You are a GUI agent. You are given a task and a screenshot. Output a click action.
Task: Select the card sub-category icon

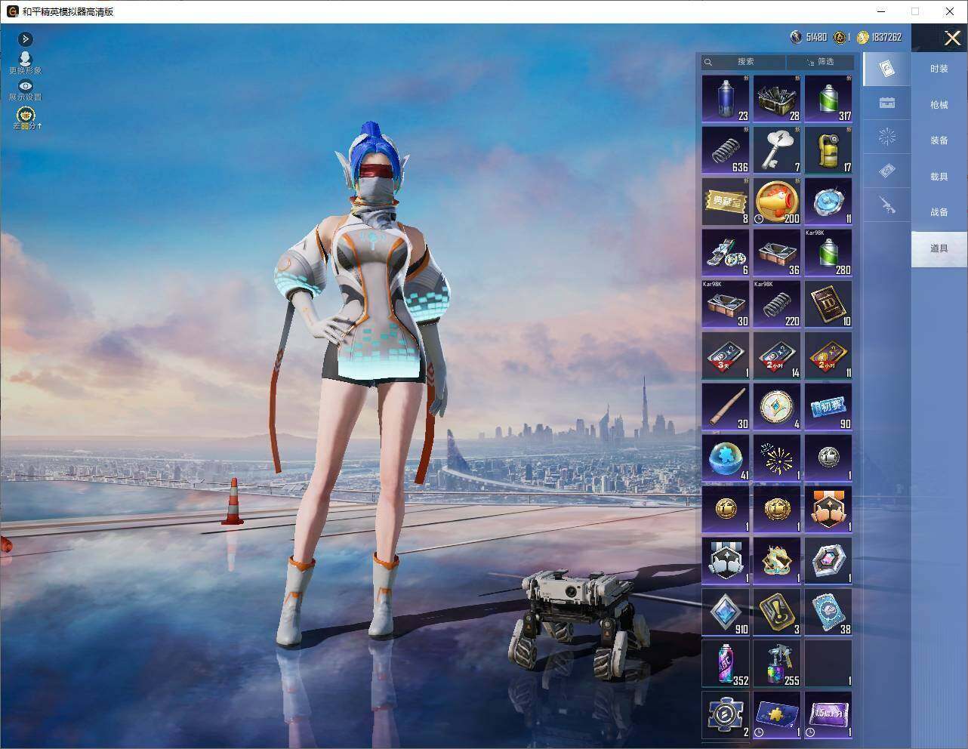point(887,69)
